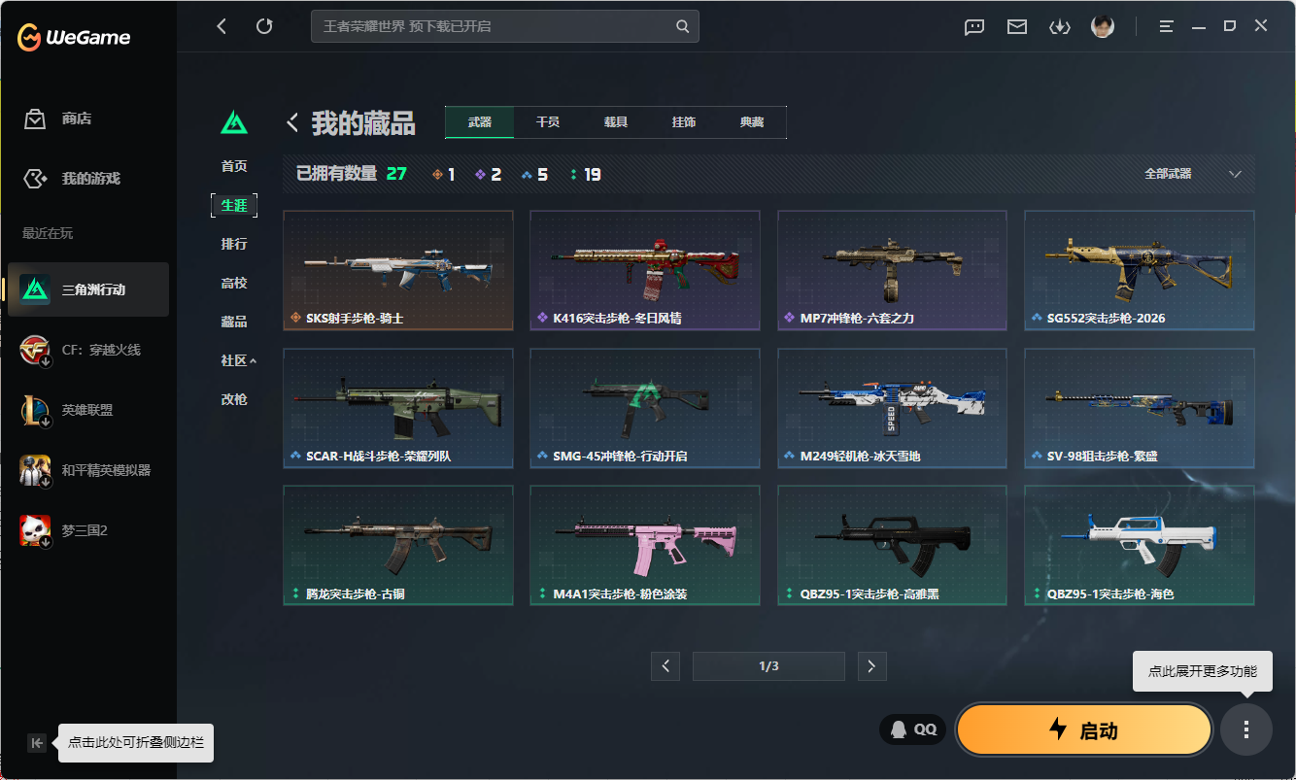Click the QQ login button
The image size is (1296, 780).
(x=913, y=729)
